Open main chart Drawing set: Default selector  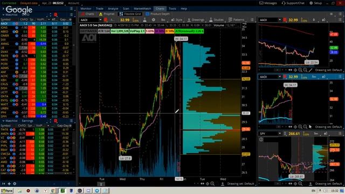(240, 184)
